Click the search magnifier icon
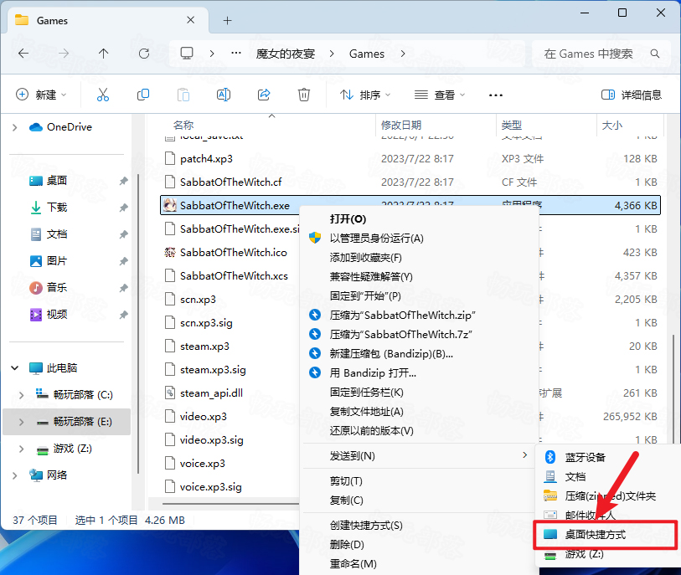Image resolution: width=681 pixels, height=575 pixels. 655,54
